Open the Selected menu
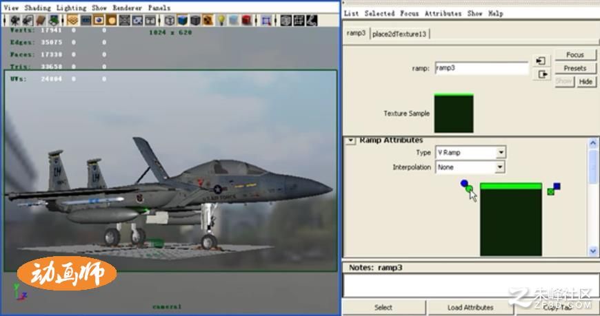The width and height of the screenshot is (600, 316). tap(379, 13)
